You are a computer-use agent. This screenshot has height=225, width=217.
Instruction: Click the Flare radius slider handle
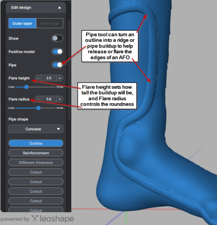pos(38,108)
